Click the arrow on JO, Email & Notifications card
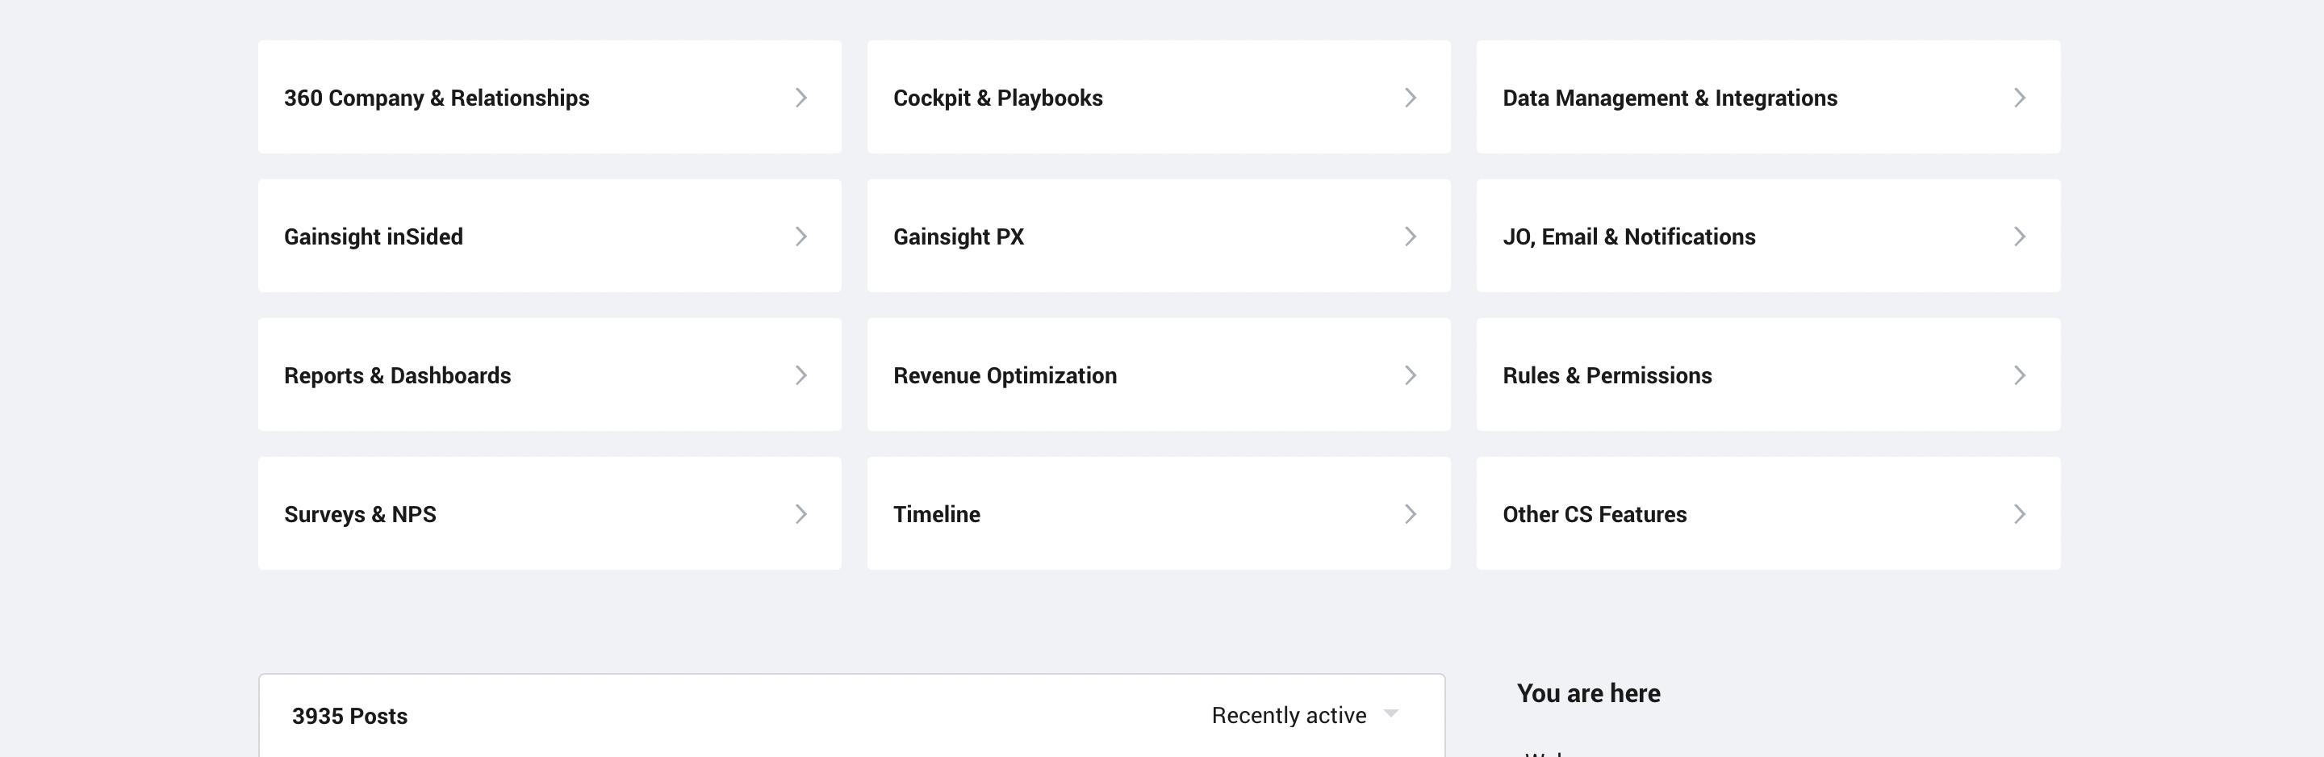 pos(2020,236)
